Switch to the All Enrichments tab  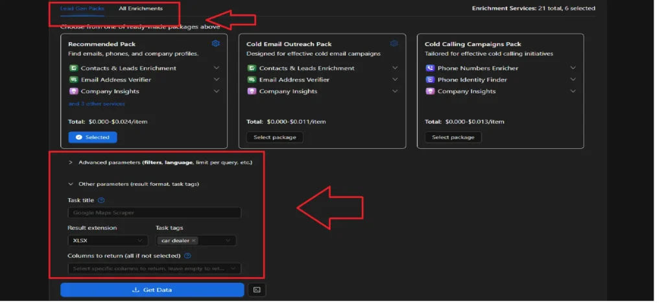coord(141,8)
